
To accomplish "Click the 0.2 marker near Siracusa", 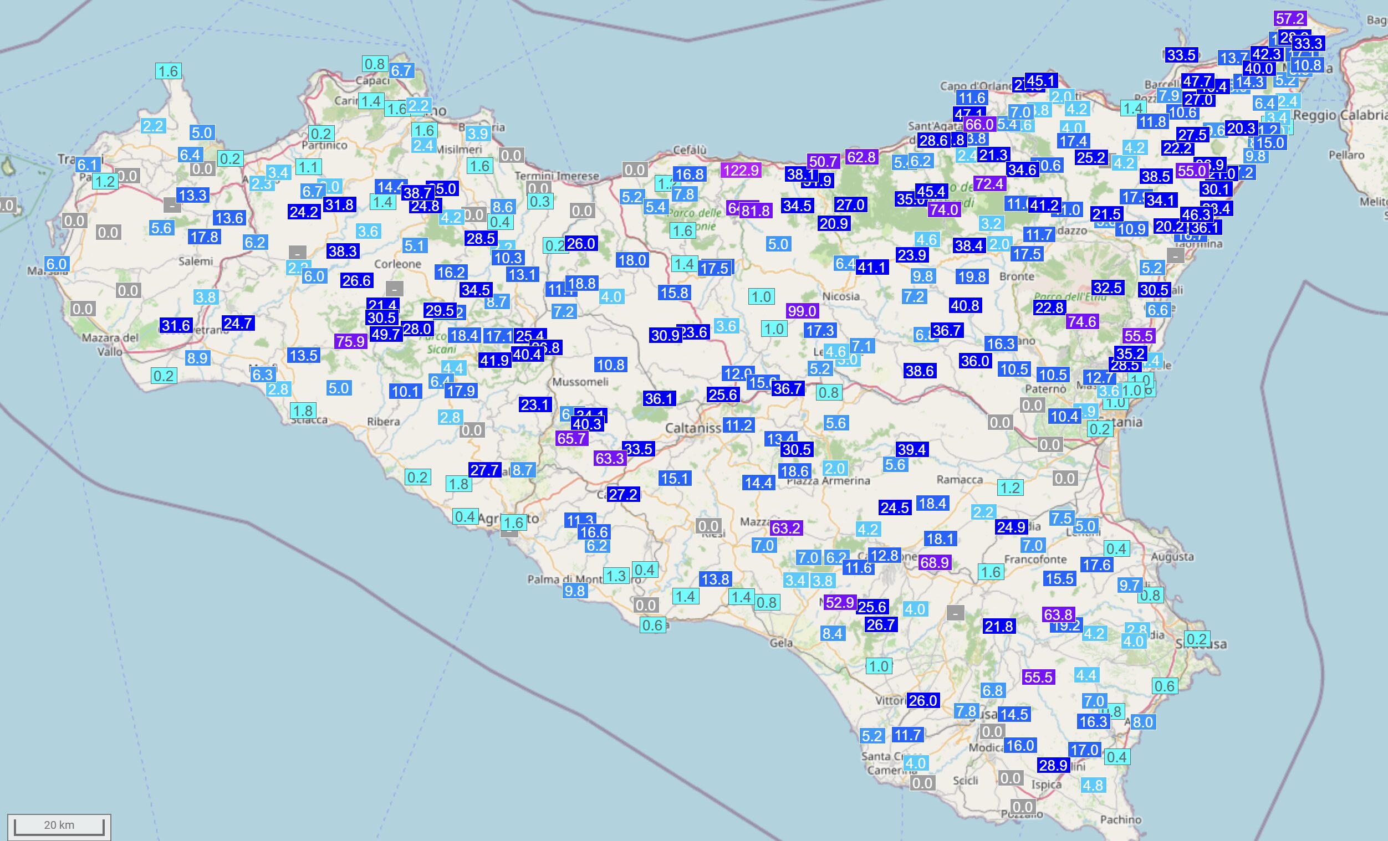I will [x=1196, y=639].
